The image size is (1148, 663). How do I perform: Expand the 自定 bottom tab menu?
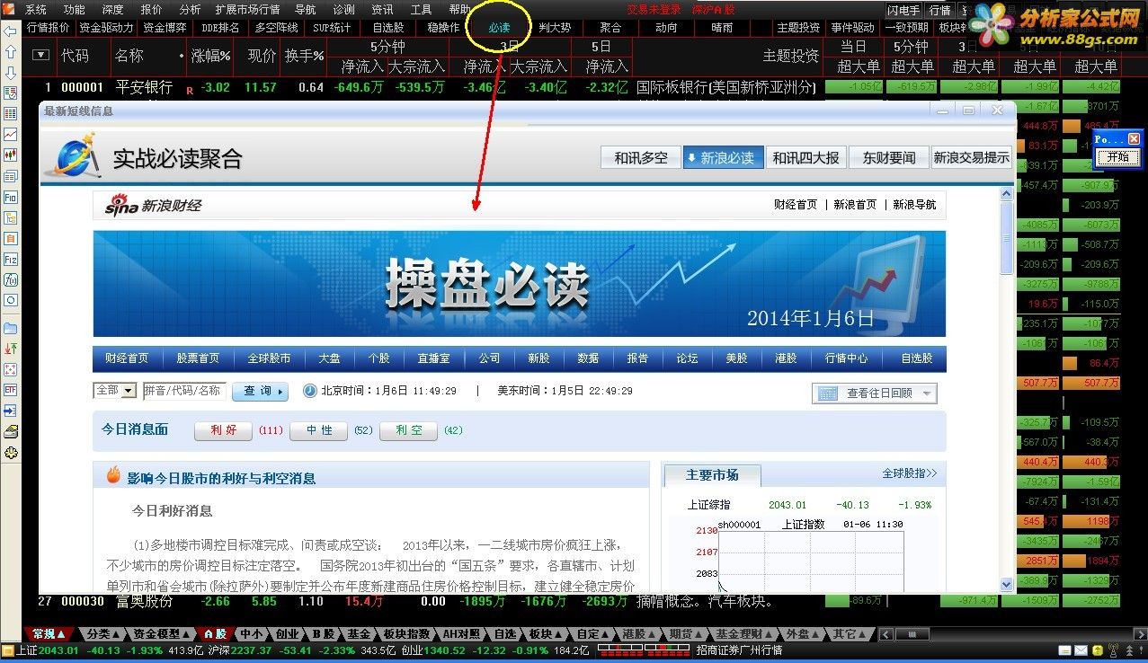tap(593, 634)
